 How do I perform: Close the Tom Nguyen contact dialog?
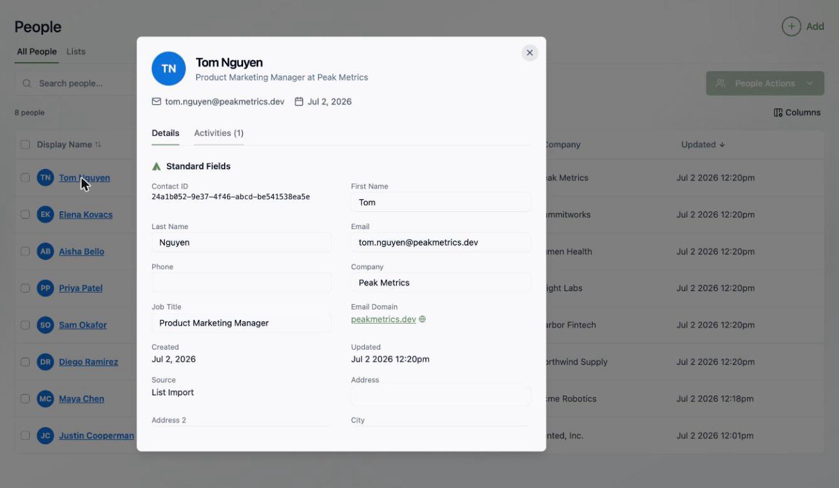tap(530, 53)
